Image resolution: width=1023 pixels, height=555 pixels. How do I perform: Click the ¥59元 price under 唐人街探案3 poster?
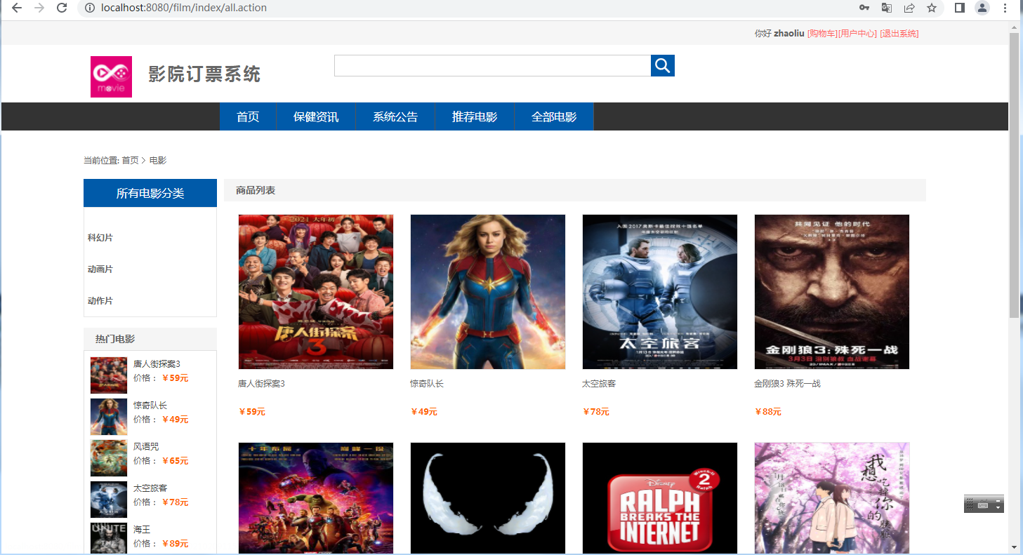tap(252, 412)
